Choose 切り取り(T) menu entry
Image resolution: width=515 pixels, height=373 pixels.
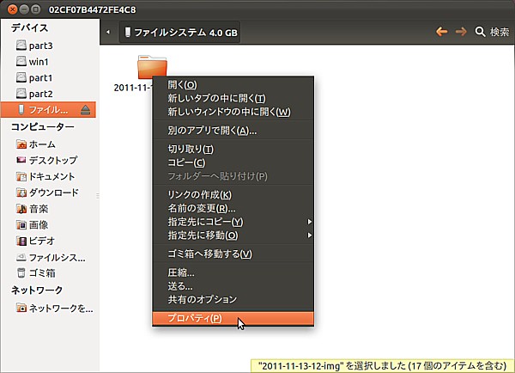coord(233,149)
